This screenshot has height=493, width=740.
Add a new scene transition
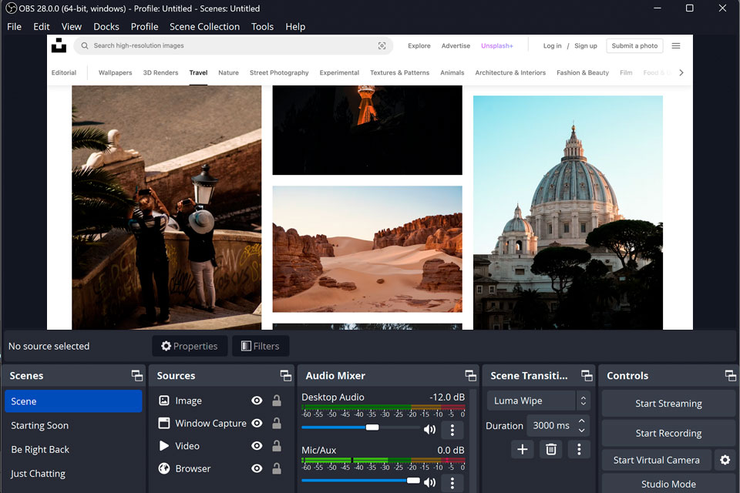coord(523,449)
